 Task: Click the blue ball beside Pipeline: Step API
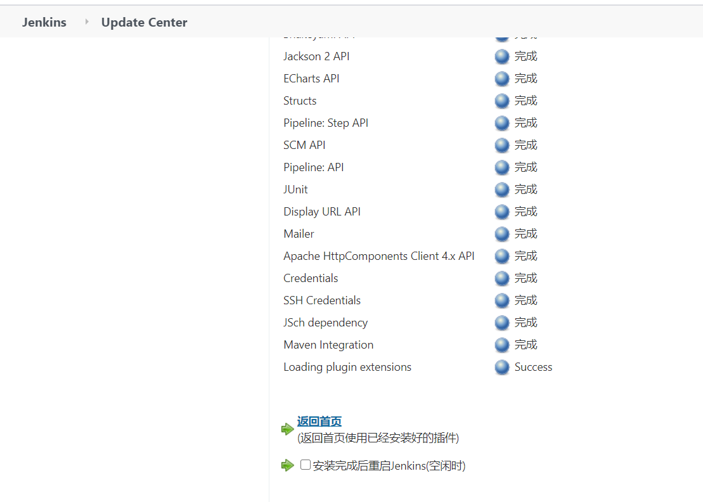(x=501, y=123)
